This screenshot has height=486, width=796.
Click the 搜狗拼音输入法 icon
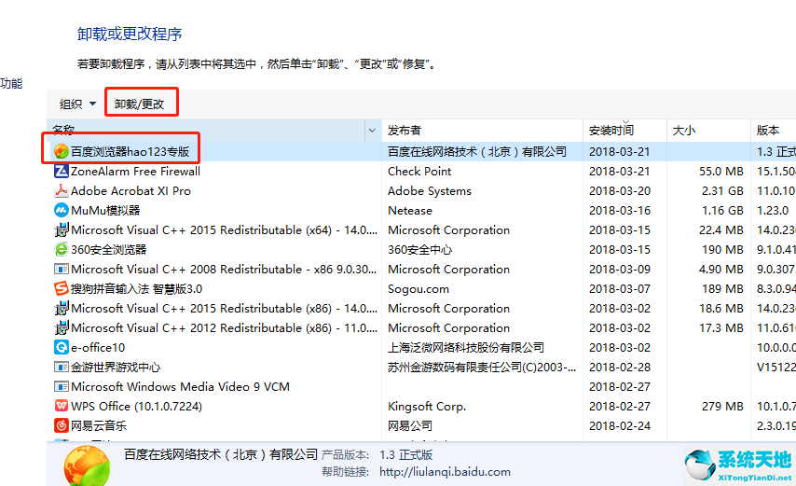pos(61,288)
